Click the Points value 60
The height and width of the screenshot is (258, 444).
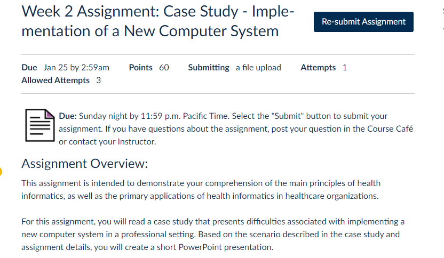[164, 67]
